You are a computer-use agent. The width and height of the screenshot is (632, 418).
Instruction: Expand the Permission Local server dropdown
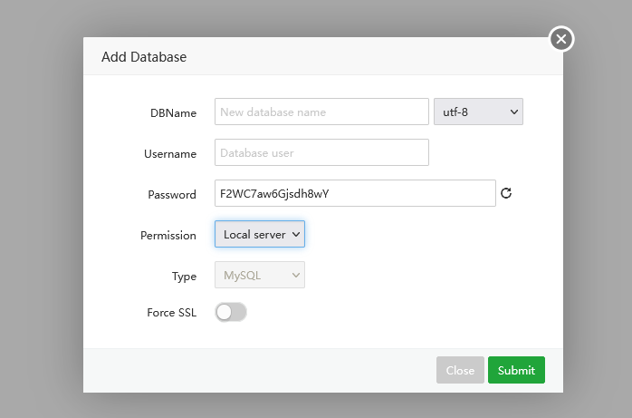coord(259,235)
